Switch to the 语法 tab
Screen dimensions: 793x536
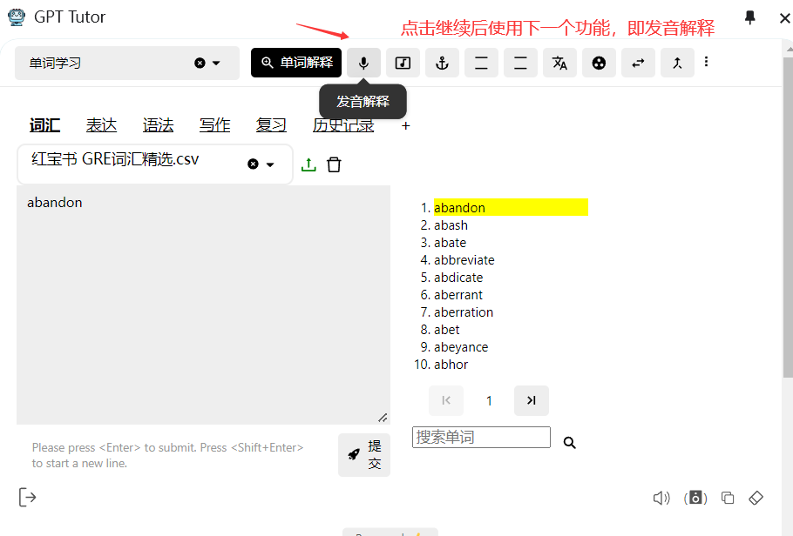[158, 125]
